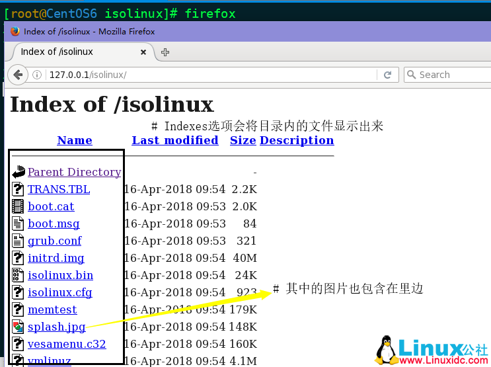Click the unknown-file icon beside memtest

pyautogui.click(x=18, y=309)
